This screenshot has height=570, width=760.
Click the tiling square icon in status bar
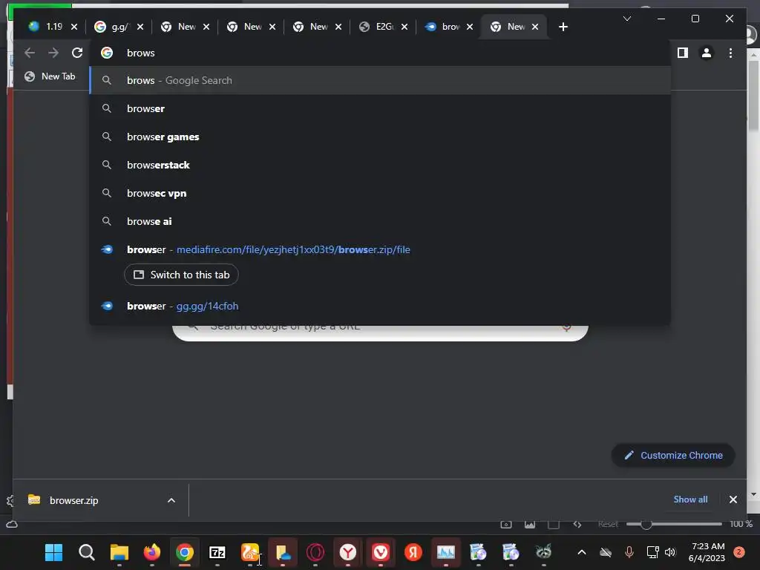coord(554,524)
